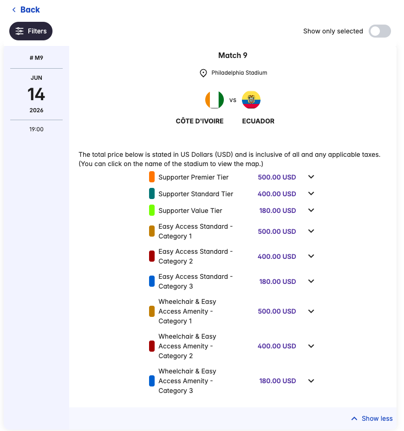Expand Easy Access Standard Category 2

click(x=311, y=256)
